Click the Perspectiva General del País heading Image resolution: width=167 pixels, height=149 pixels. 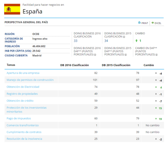(26, 22)
